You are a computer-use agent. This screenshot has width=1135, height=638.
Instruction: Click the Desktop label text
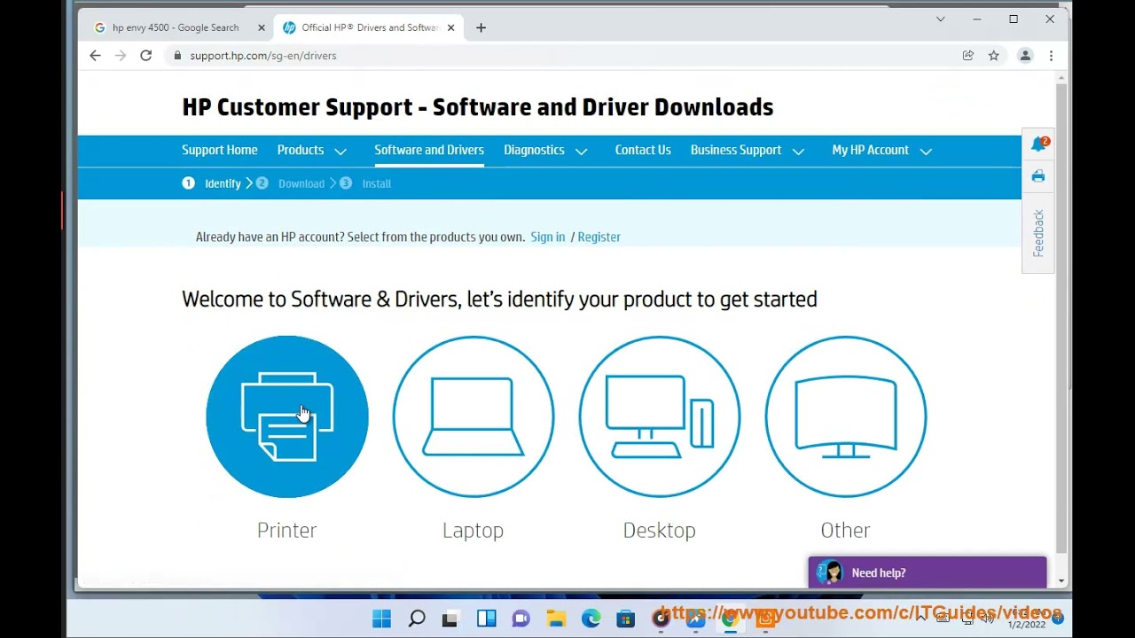[659, 530]
